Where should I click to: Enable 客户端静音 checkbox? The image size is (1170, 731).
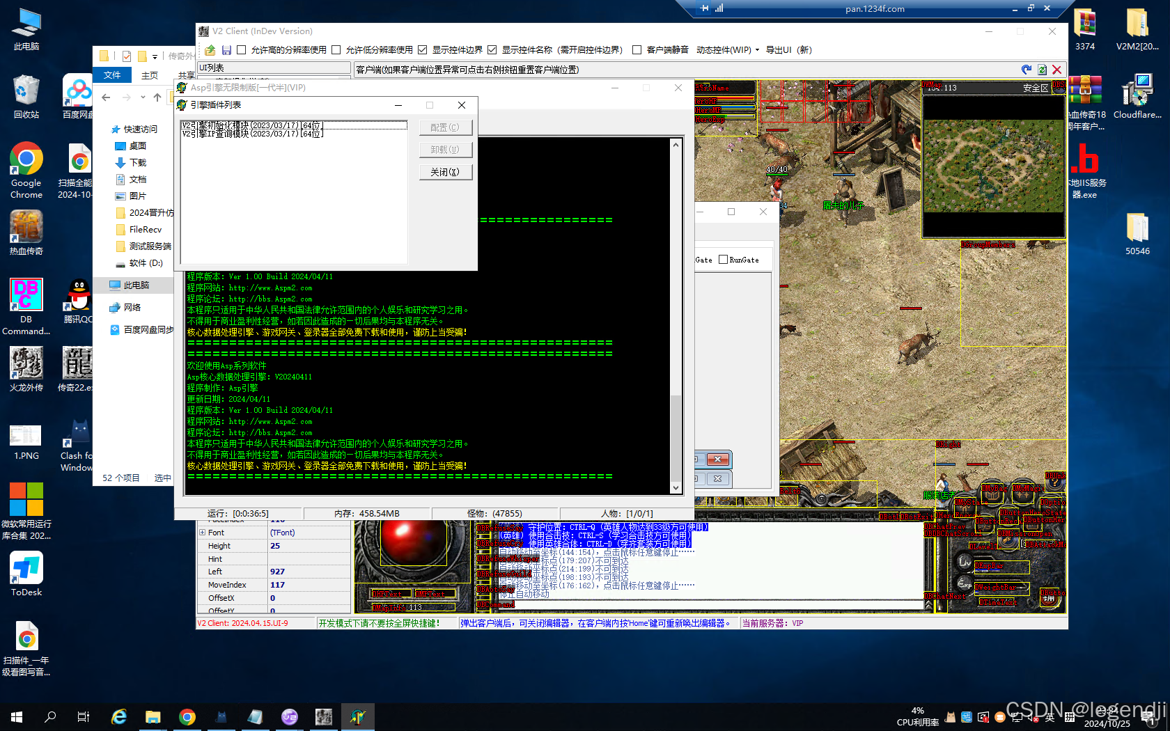[637, 50]
